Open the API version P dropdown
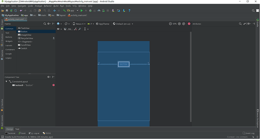The width and height of the screenshot is (260, 139). pos(91,24)
